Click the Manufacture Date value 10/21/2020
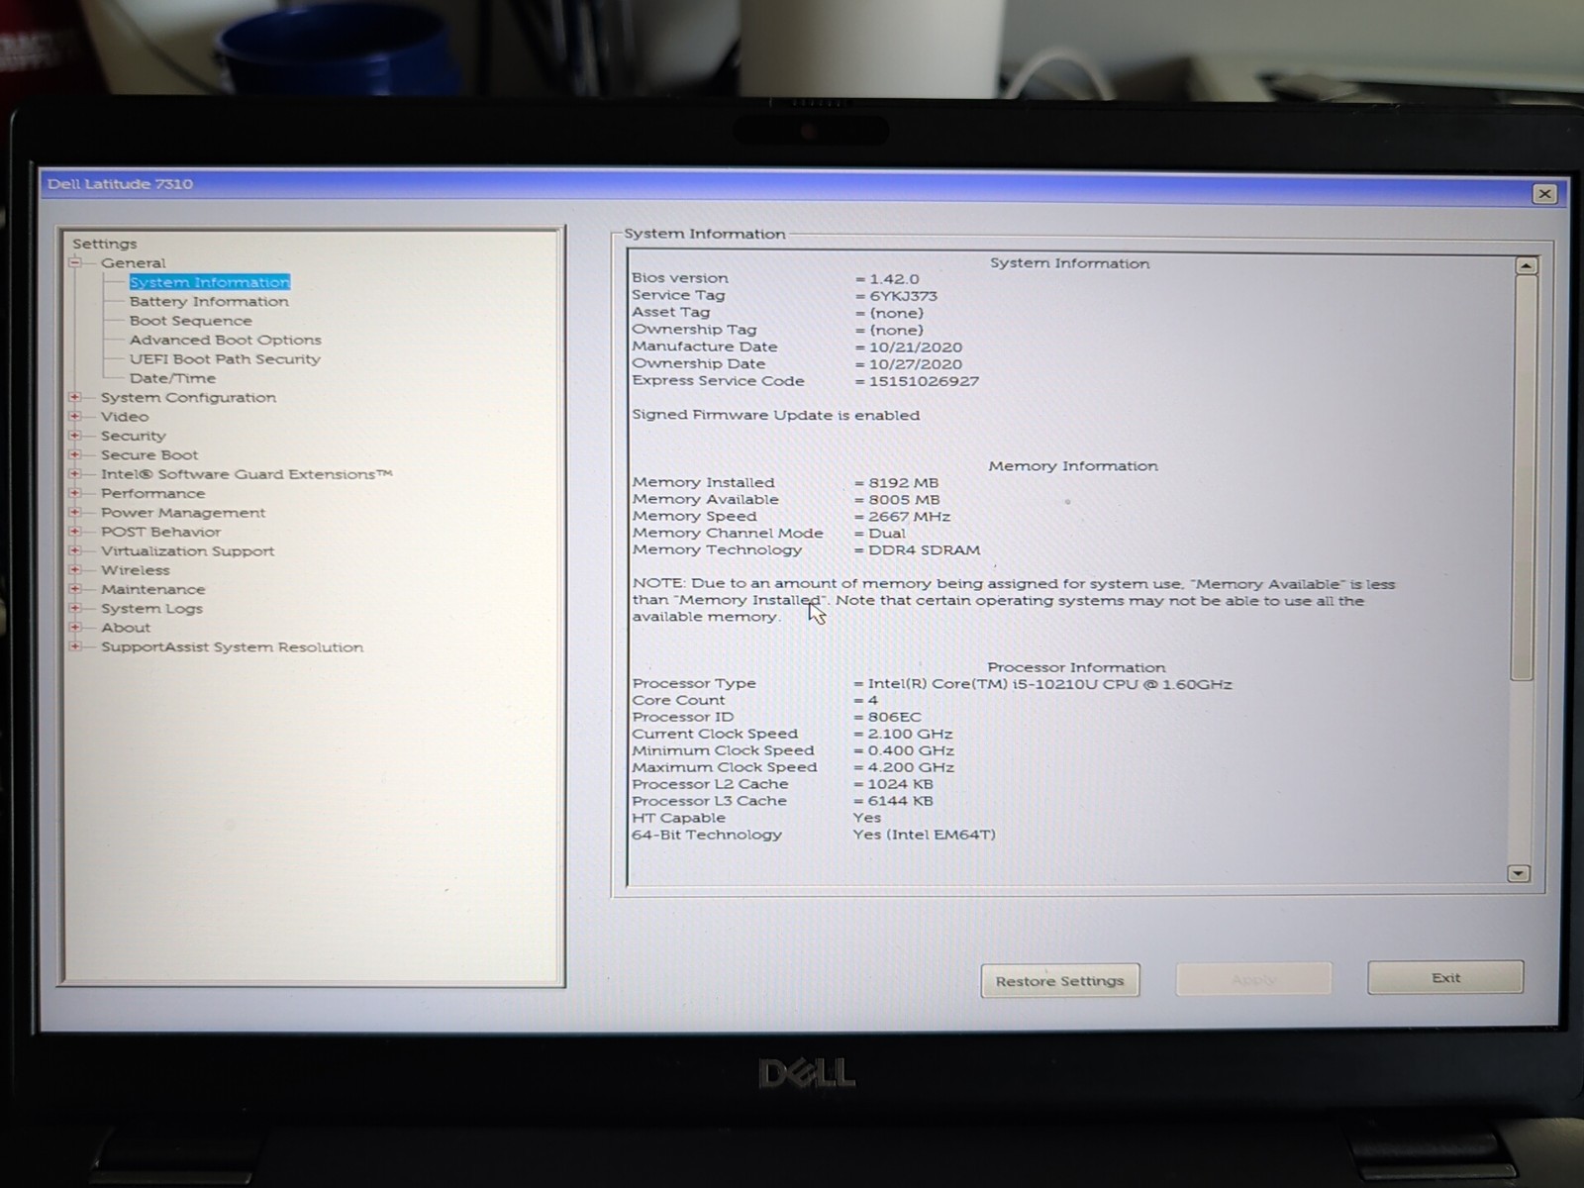The width and height of the screenshot is (1584, 1188). (x=916, y=347)
